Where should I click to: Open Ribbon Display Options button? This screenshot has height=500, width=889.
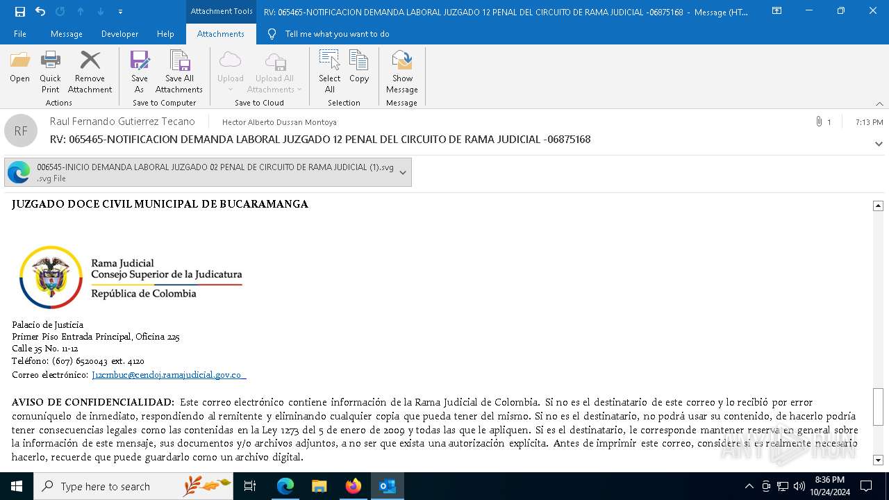coord(777,11)
